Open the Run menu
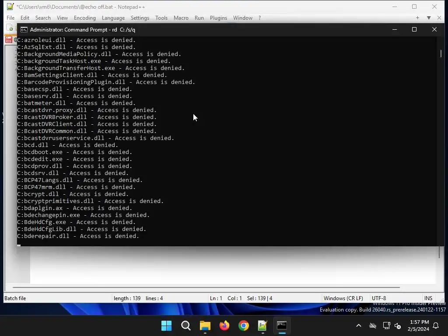 199,17
